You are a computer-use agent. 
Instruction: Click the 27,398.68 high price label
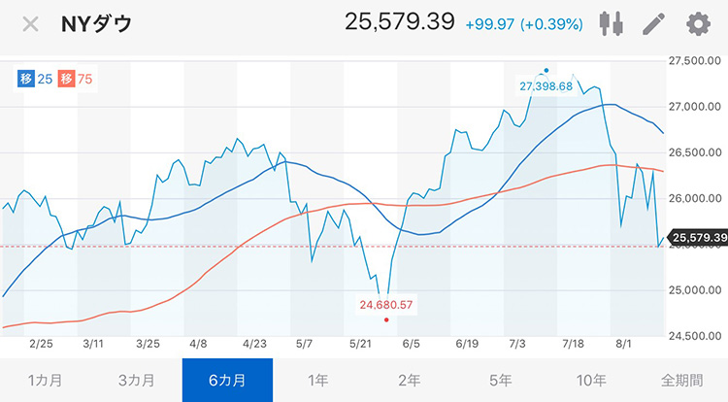pyautogui.click(x=546, y=86)
